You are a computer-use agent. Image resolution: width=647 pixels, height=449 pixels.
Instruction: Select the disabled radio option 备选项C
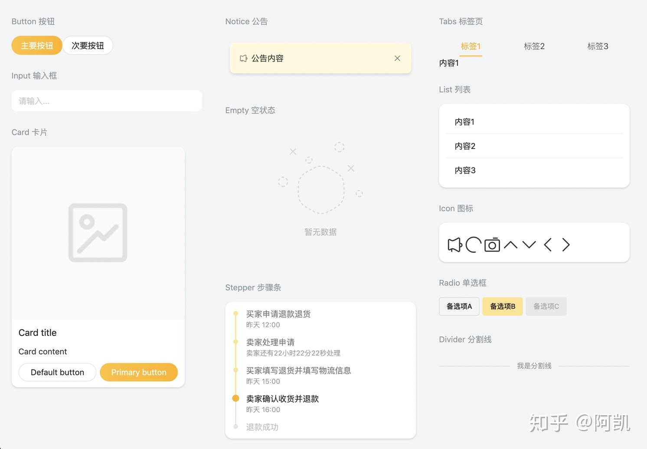[x=546, y=306]
